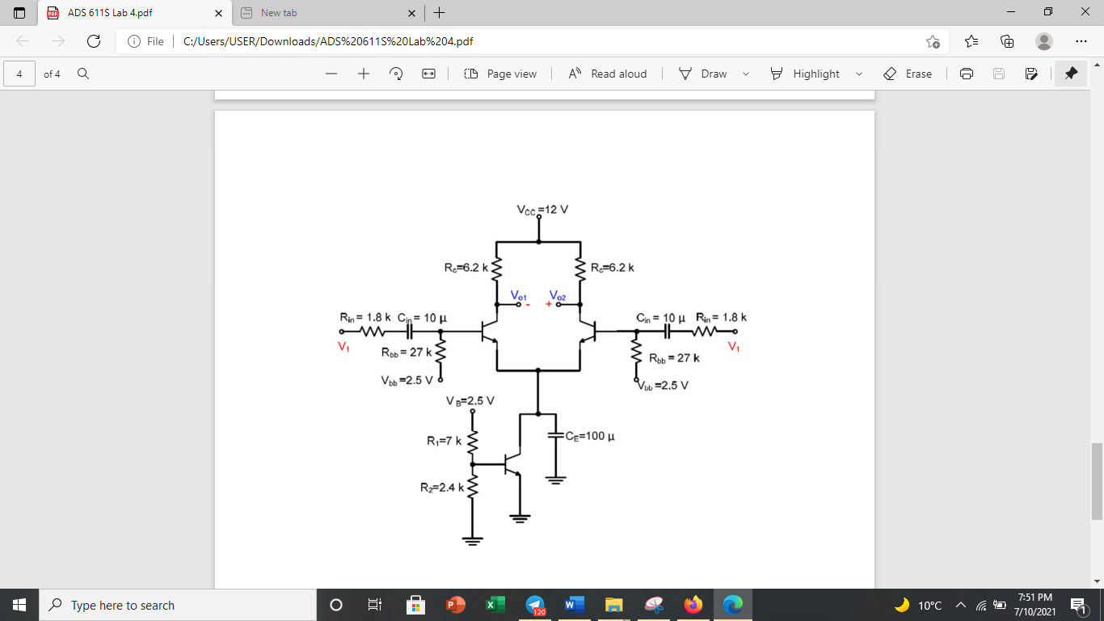Click the browser refresh button
Image resolution: width=1104 pixels, height=621 pixels.
[93, 40]
